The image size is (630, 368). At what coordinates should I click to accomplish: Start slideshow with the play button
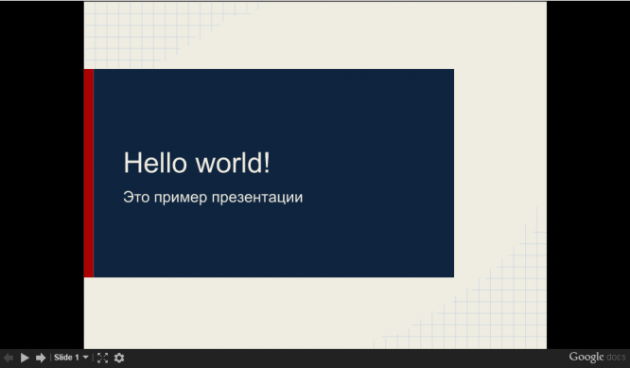point(25,358)
